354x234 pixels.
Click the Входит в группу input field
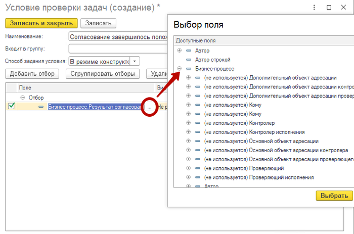[118, 49]
